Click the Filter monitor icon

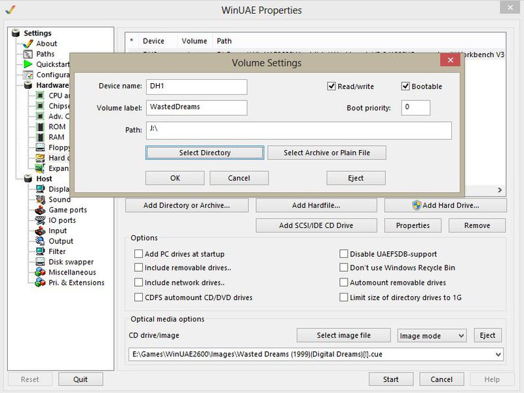40,252
